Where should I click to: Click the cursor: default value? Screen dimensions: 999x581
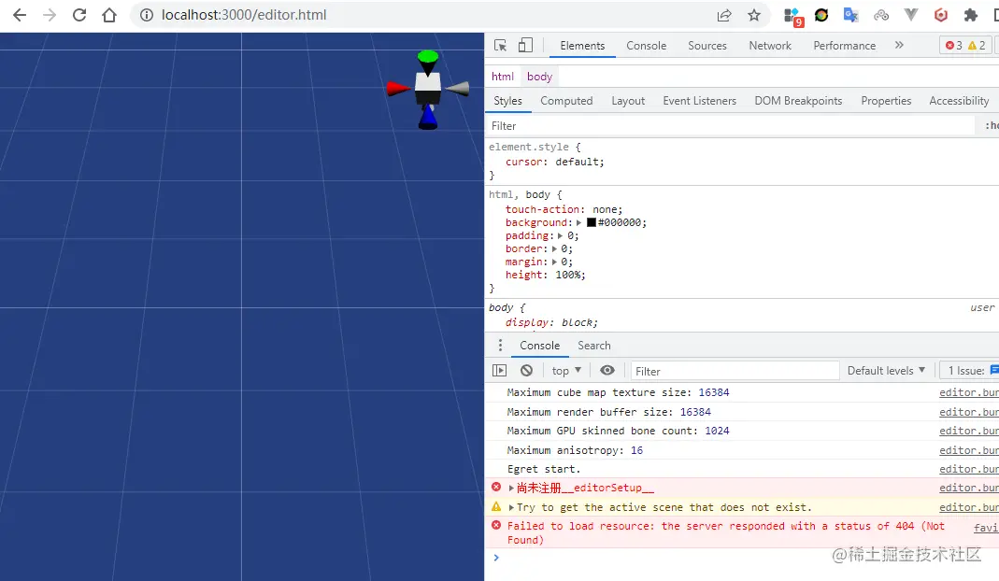(x=577, y=162)
